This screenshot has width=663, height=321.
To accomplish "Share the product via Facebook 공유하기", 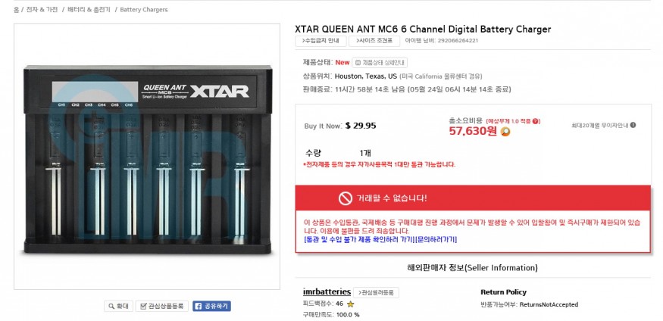I will pyautogui.click(x=211, y=306).
